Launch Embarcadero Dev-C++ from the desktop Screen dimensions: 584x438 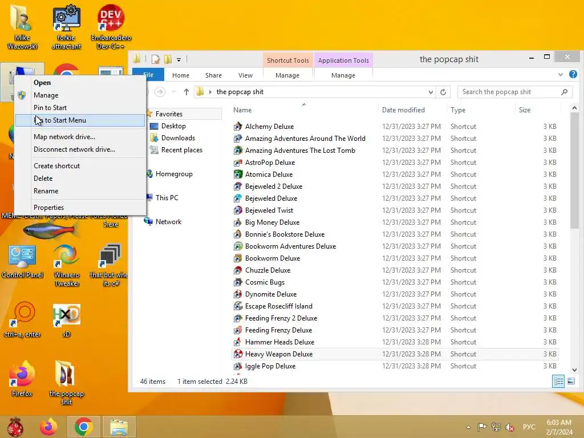(111, 26)
